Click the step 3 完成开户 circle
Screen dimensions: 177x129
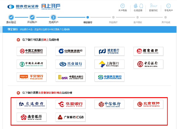point(53,17)
